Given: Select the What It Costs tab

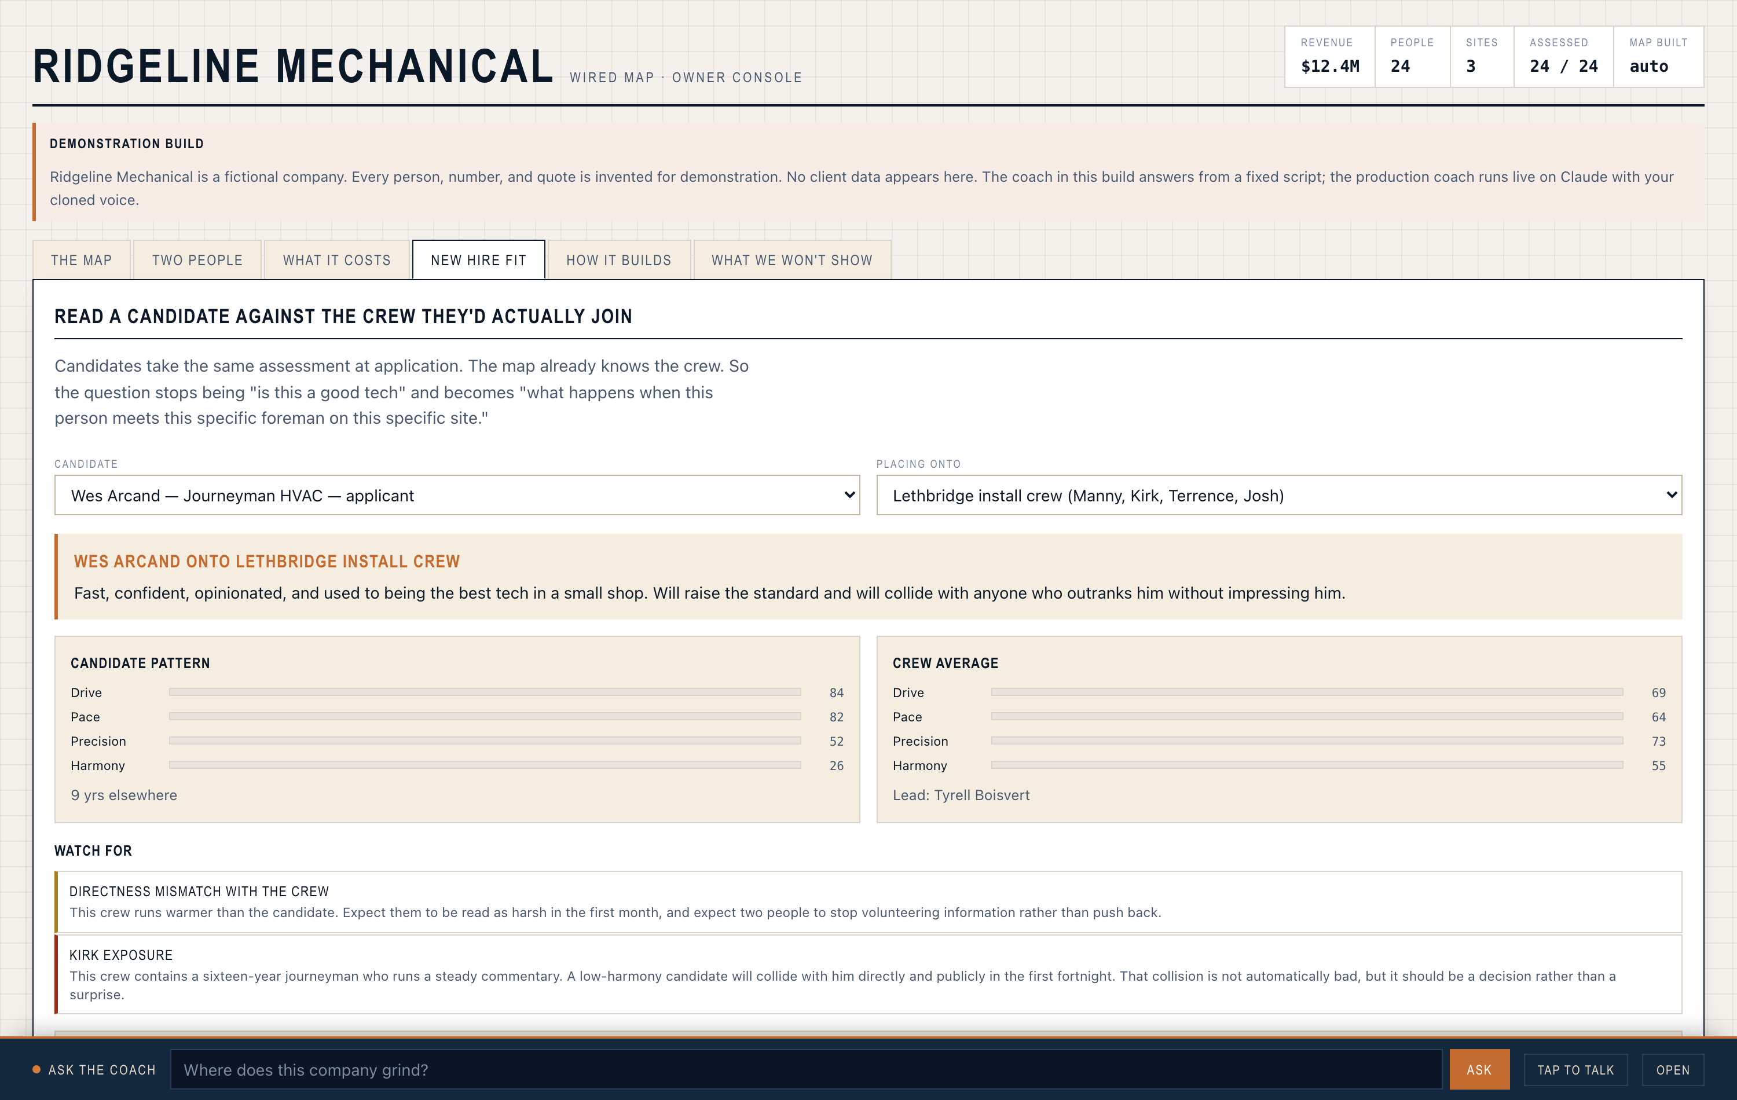Looking at the screenshot, I should click(337, 260).
